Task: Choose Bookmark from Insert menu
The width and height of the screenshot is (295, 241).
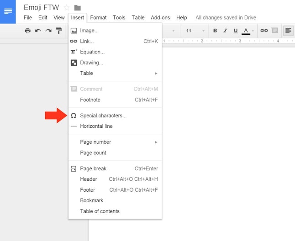Action: tap(115, 200)
